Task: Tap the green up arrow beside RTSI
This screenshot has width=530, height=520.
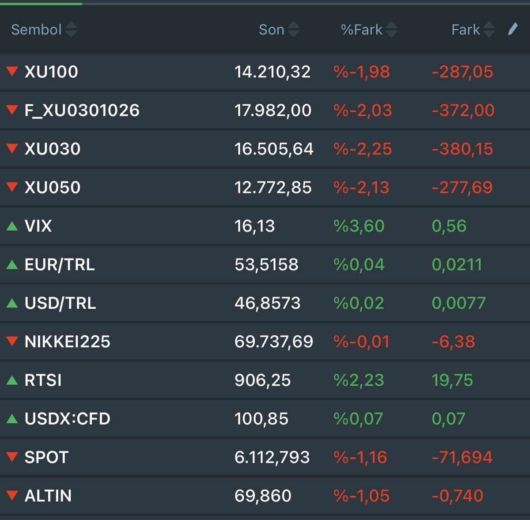Action: [12, 380]
